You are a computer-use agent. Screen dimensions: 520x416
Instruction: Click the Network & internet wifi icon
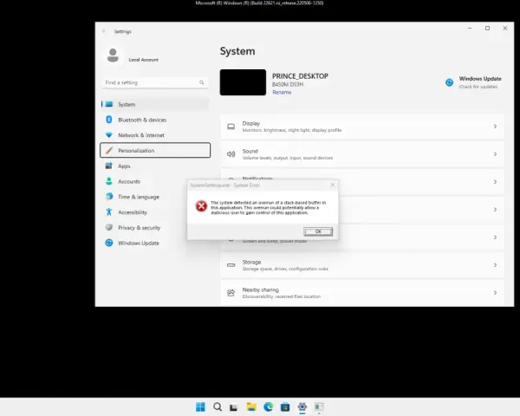(x=109, y=135)
